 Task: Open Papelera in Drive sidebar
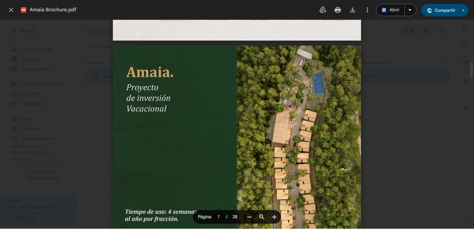[29, 128]
